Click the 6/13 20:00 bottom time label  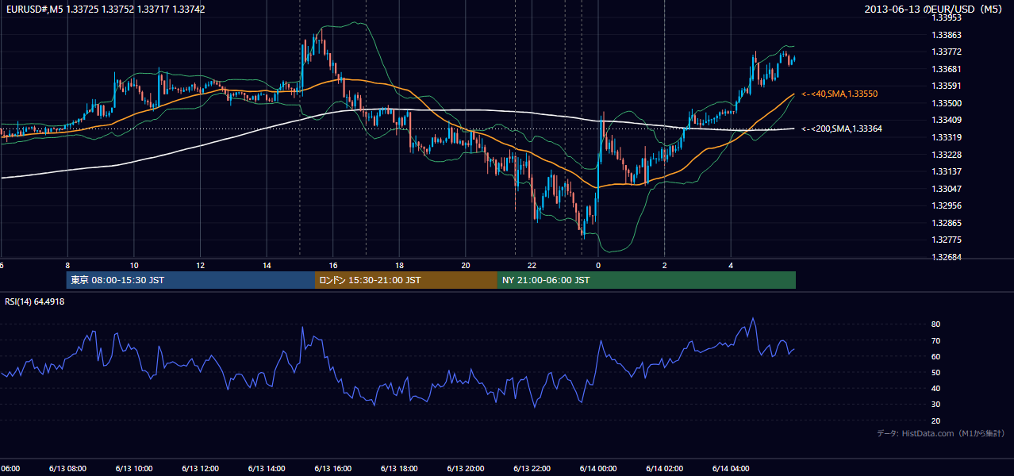[x=466, y=468]
